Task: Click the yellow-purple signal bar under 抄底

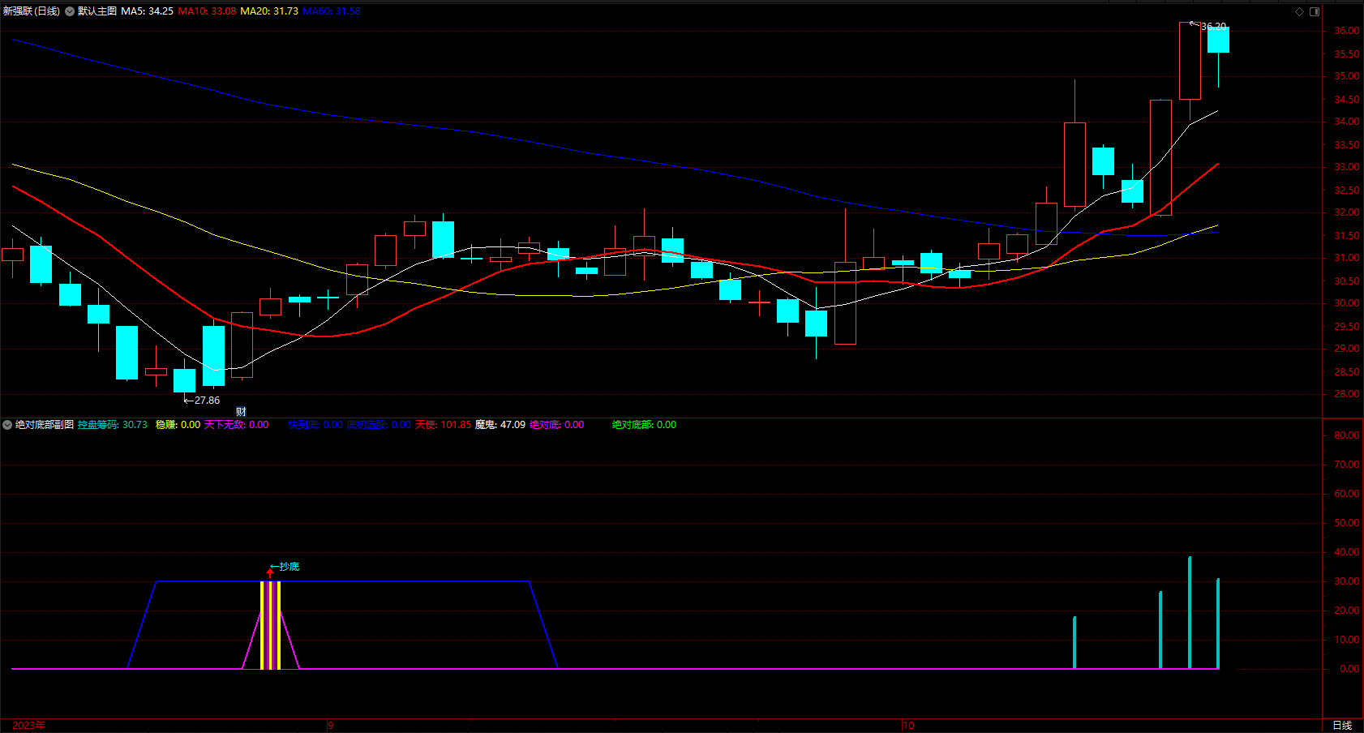Action: pyautogui.click(x=270, y=625)
